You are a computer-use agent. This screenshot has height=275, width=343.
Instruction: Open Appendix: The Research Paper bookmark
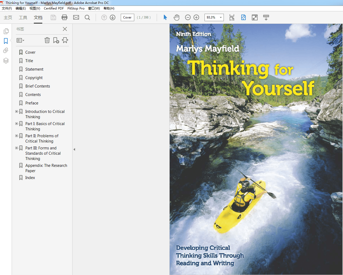click(x=46, y=168)
